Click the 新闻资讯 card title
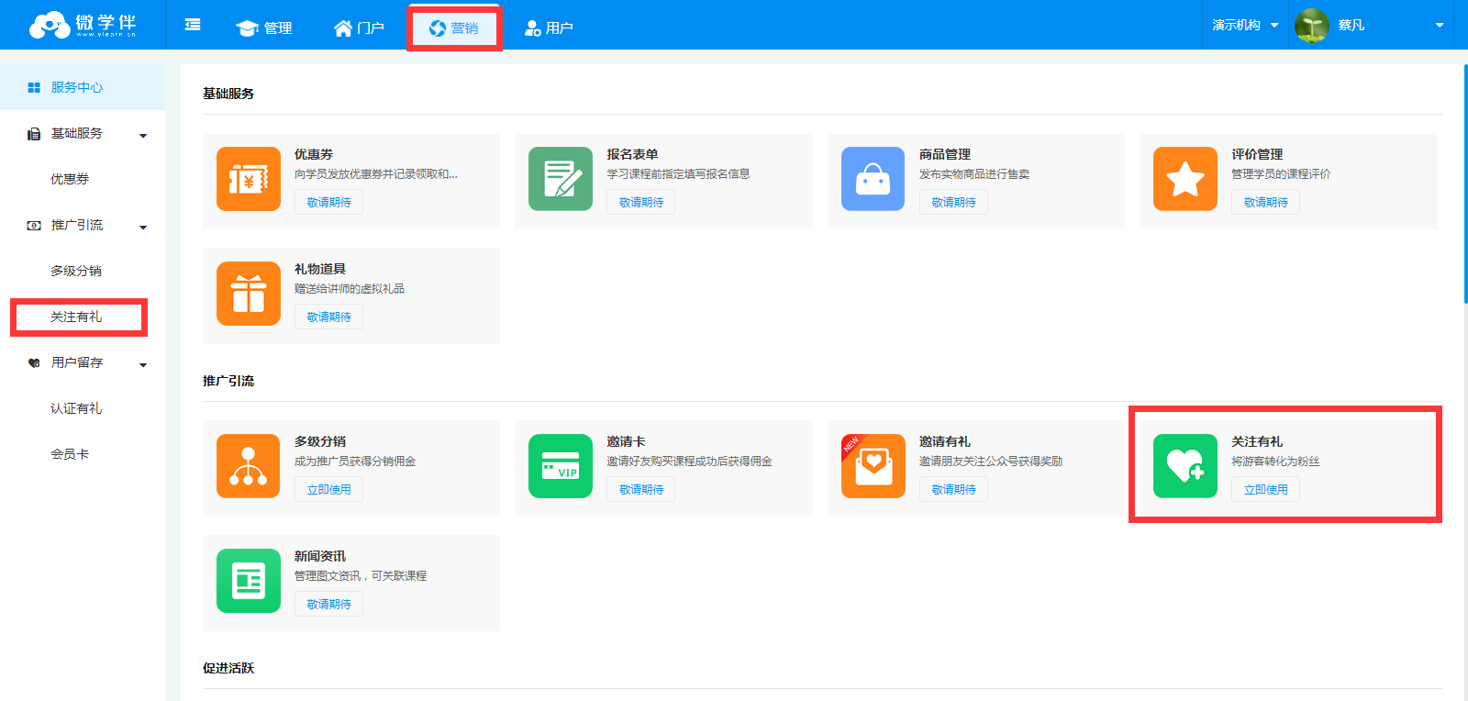The width and height of the screenshot is (1468, 701). click(x=320, y=556)
